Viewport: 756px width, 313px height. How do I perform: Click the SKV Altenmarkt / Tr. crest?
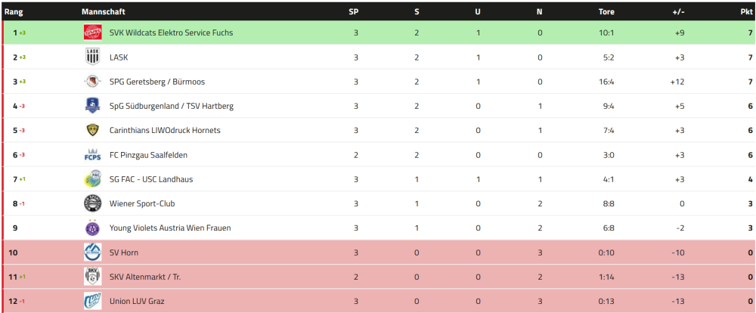(x=92, y=277)
